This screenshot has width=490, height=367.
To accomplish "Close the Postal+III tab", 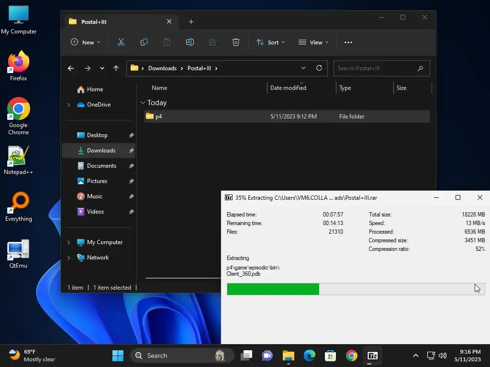I will pyautogui.click(x=169, y=22).
